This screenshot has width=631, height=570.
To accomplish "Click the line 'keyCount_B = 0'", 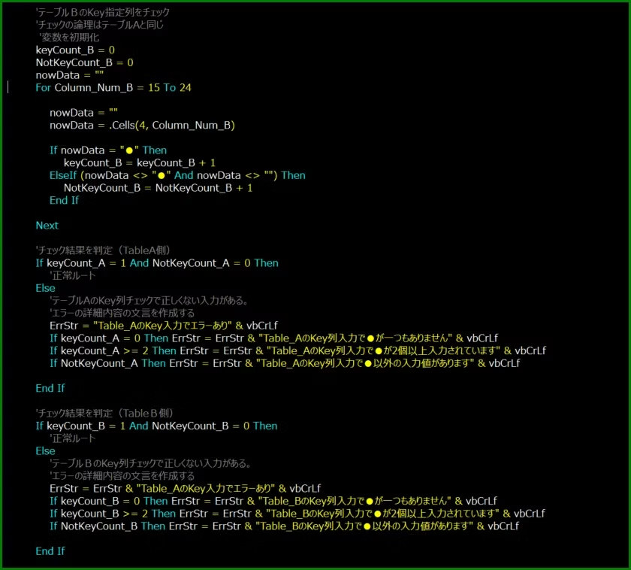I will (75, 50).
